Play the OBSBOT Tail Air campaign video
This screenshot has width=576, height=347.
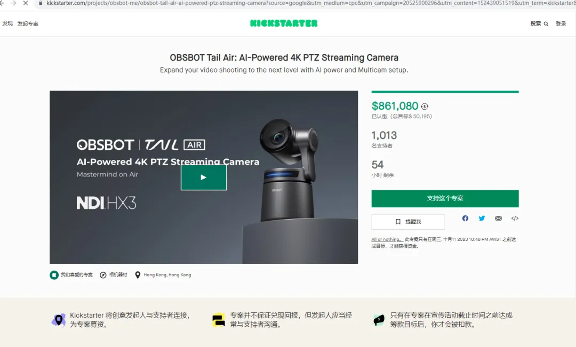tap(204, 177)
